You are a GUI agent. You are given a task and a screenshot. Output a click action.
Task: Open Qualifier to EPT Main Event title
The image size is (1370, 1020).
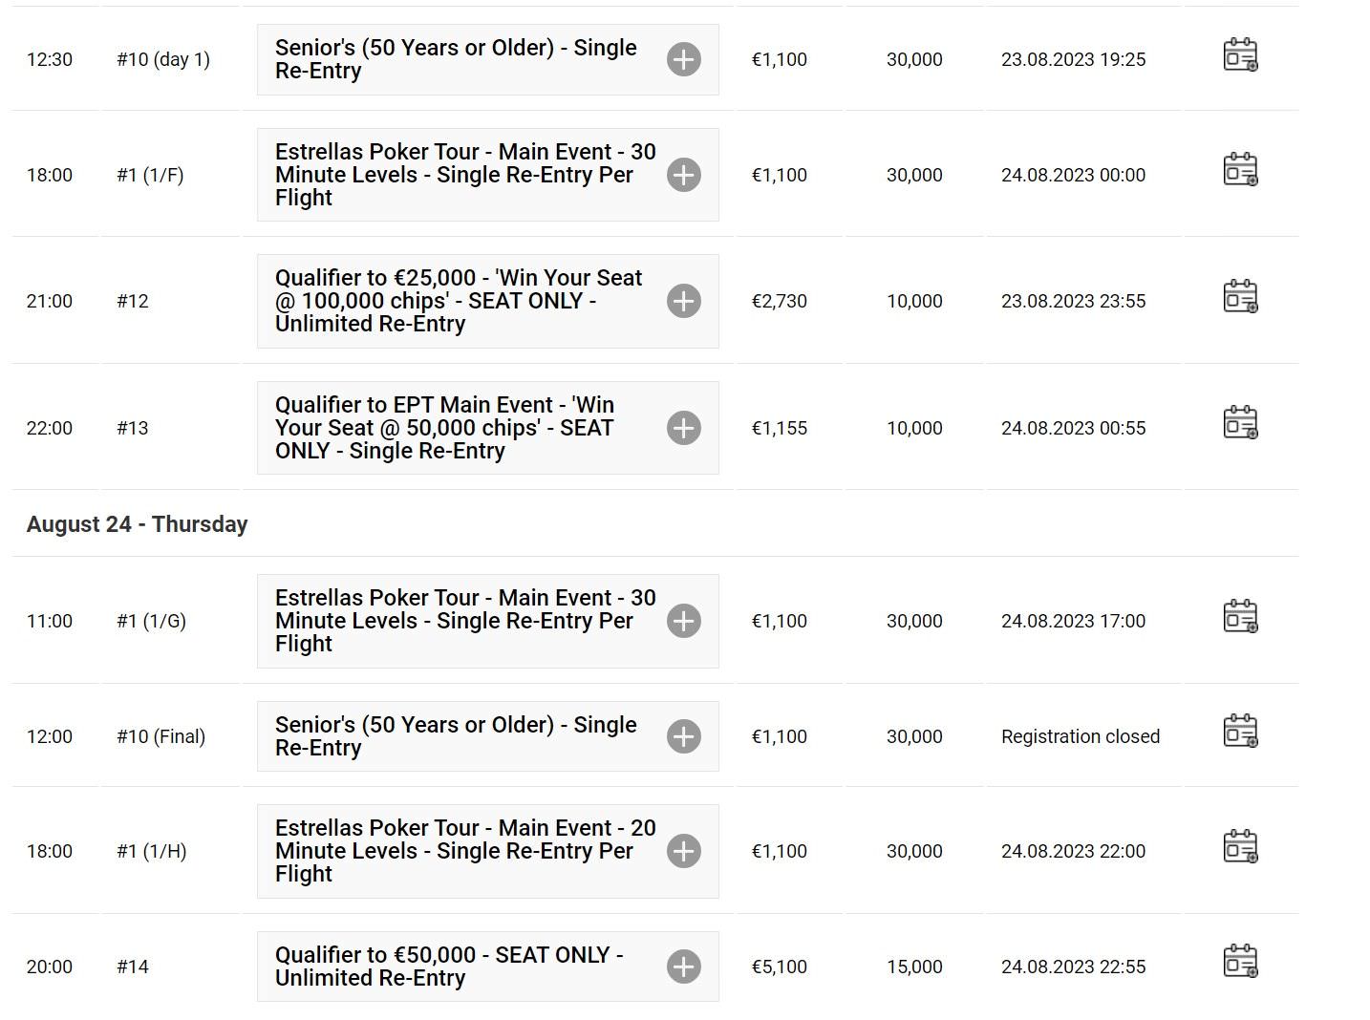click(x=444, y=428)
